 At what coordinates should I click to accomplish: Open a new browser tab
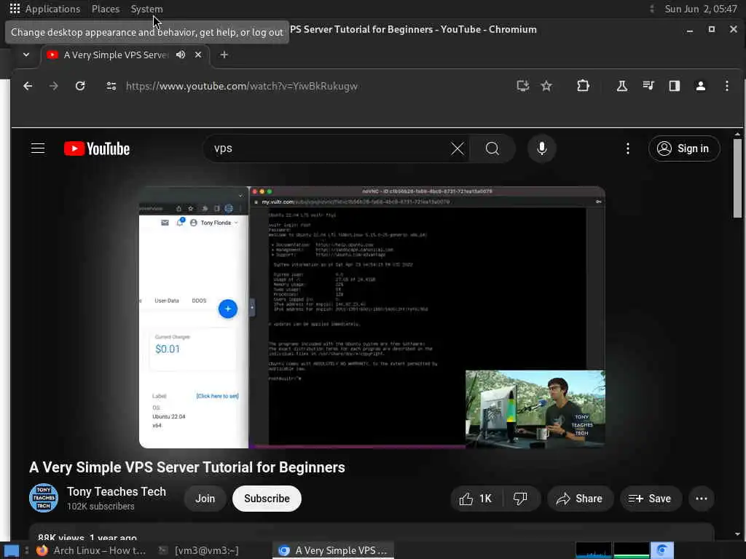(224, 55)
